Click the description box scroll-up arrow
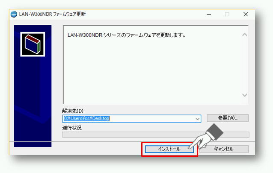Screen dimensions: 273x173 point(245,35)
